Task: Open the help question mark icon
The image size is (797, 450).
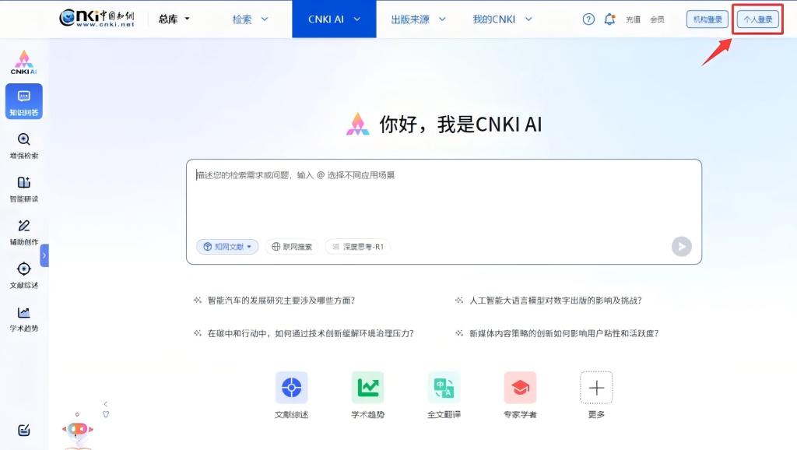Action: click(588, 19)
